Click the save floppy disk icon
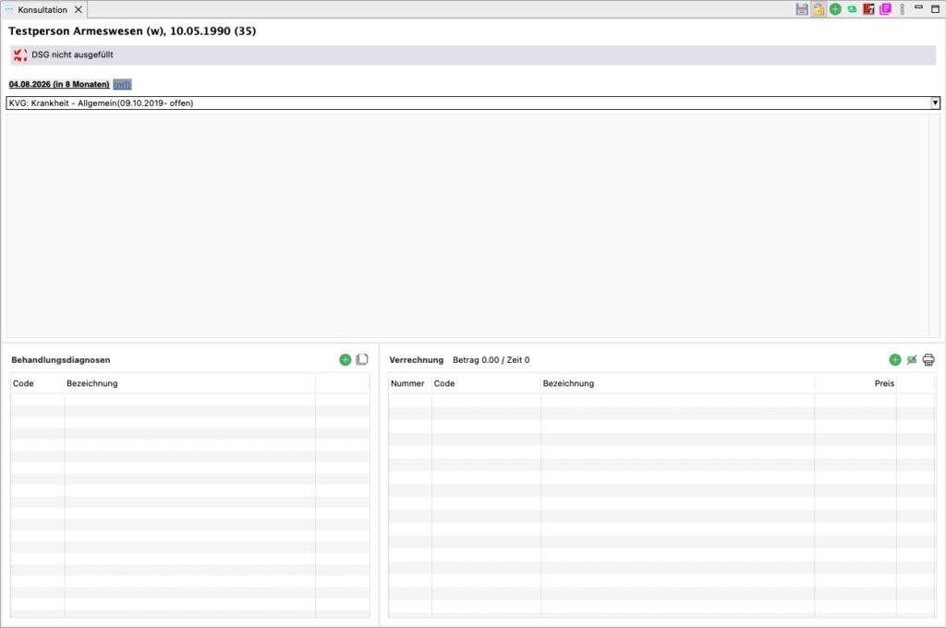Image resolution: width=946 pixels, height=628 pixels. 802,9
